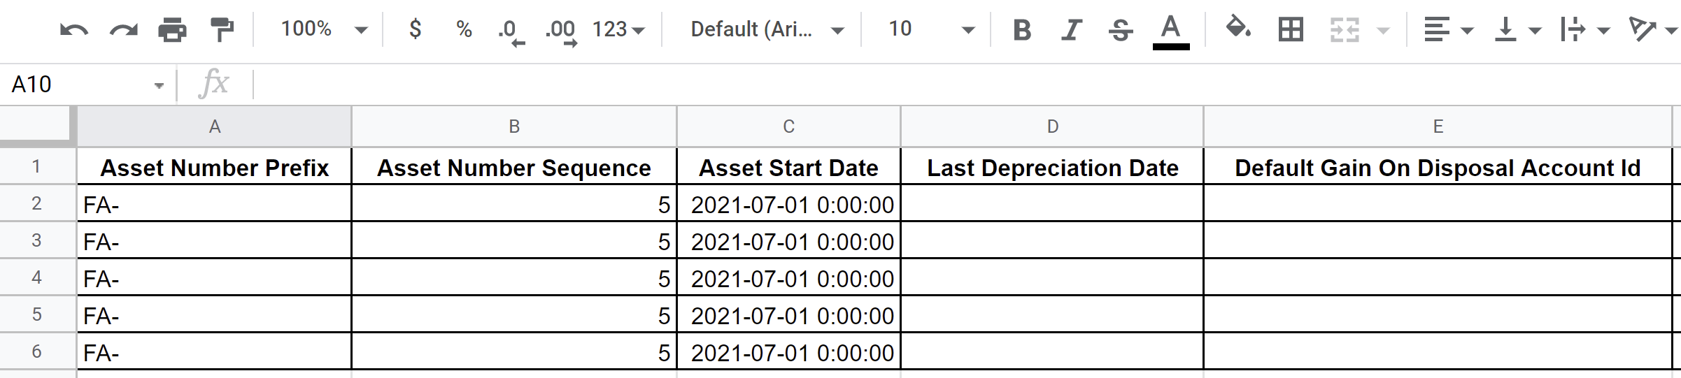Open the 100% zoom dropdown

click(324, 29)
